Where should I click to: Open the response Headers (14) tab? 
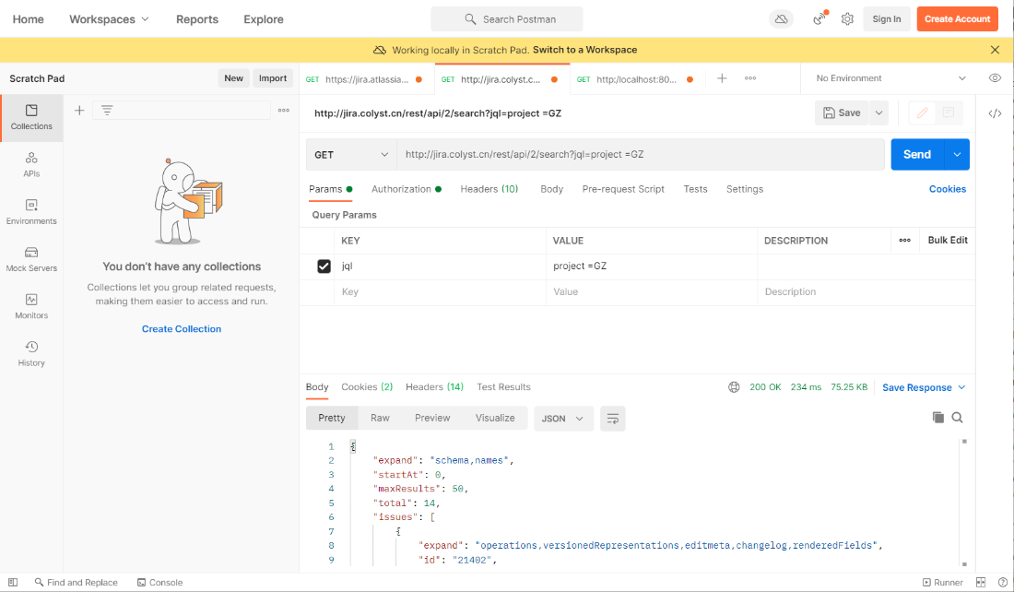434,387
